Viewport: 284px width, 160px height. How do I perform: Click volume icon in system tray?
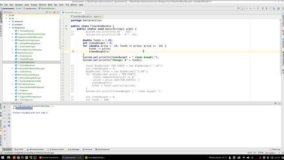tap(248, 158)
